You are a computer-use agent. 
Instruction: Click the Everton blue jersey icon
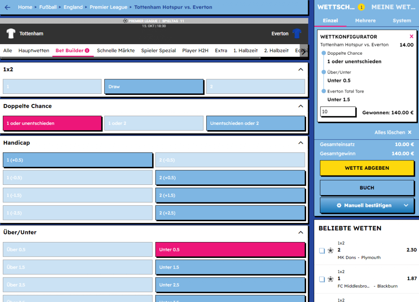click(297, 33)
